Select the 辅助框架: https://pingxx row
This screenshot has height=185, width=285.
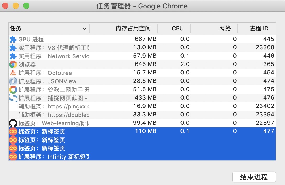(142, 106)
